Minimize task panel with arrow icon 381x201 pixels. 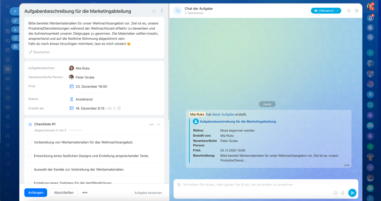tap(15, 29)
